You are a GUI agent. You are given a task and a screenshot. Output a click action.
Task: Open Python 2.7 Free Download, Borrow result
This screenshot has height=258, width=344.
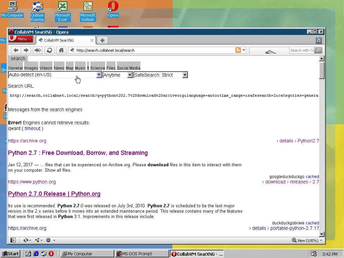click(x=78, y=153)
